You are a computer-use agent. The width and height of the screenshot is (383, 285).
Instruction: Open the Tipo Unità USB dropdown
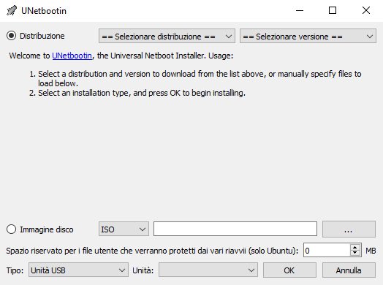78,270
